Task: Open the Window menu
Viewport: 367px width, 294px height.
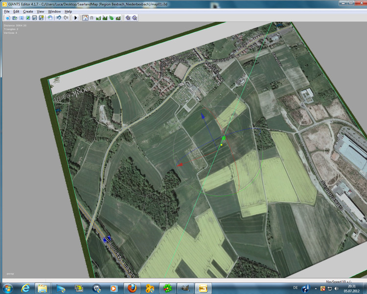Action: [54, 11]
